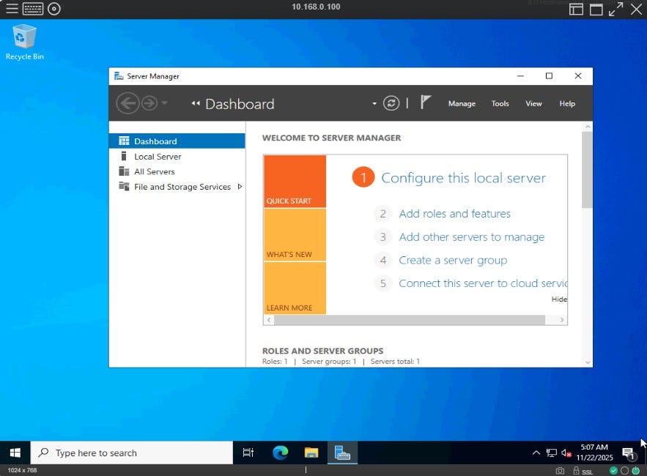Click Configure this local server link

463,178
